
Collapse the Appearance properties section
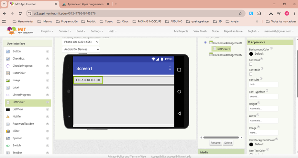point(249,42)
